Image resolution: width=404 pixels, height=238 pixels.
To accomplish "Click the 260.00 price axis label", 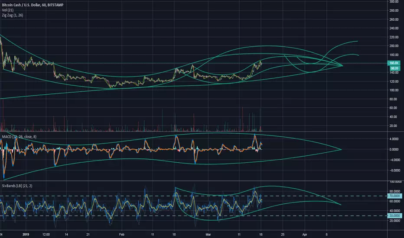I will click(x=394, y=19).
